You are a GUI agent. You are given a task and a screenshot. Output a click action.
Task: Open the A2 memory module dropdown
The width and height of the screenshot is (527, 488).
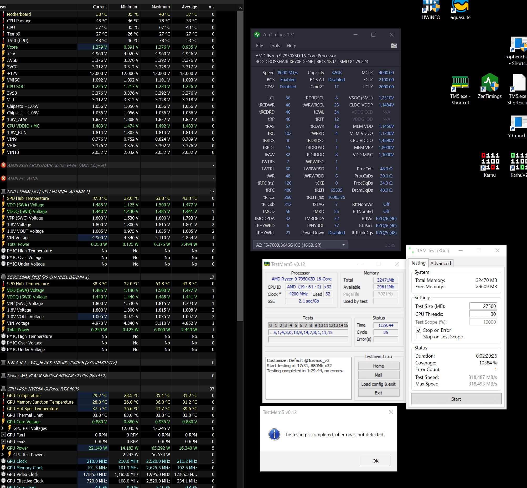pos(343,245)
